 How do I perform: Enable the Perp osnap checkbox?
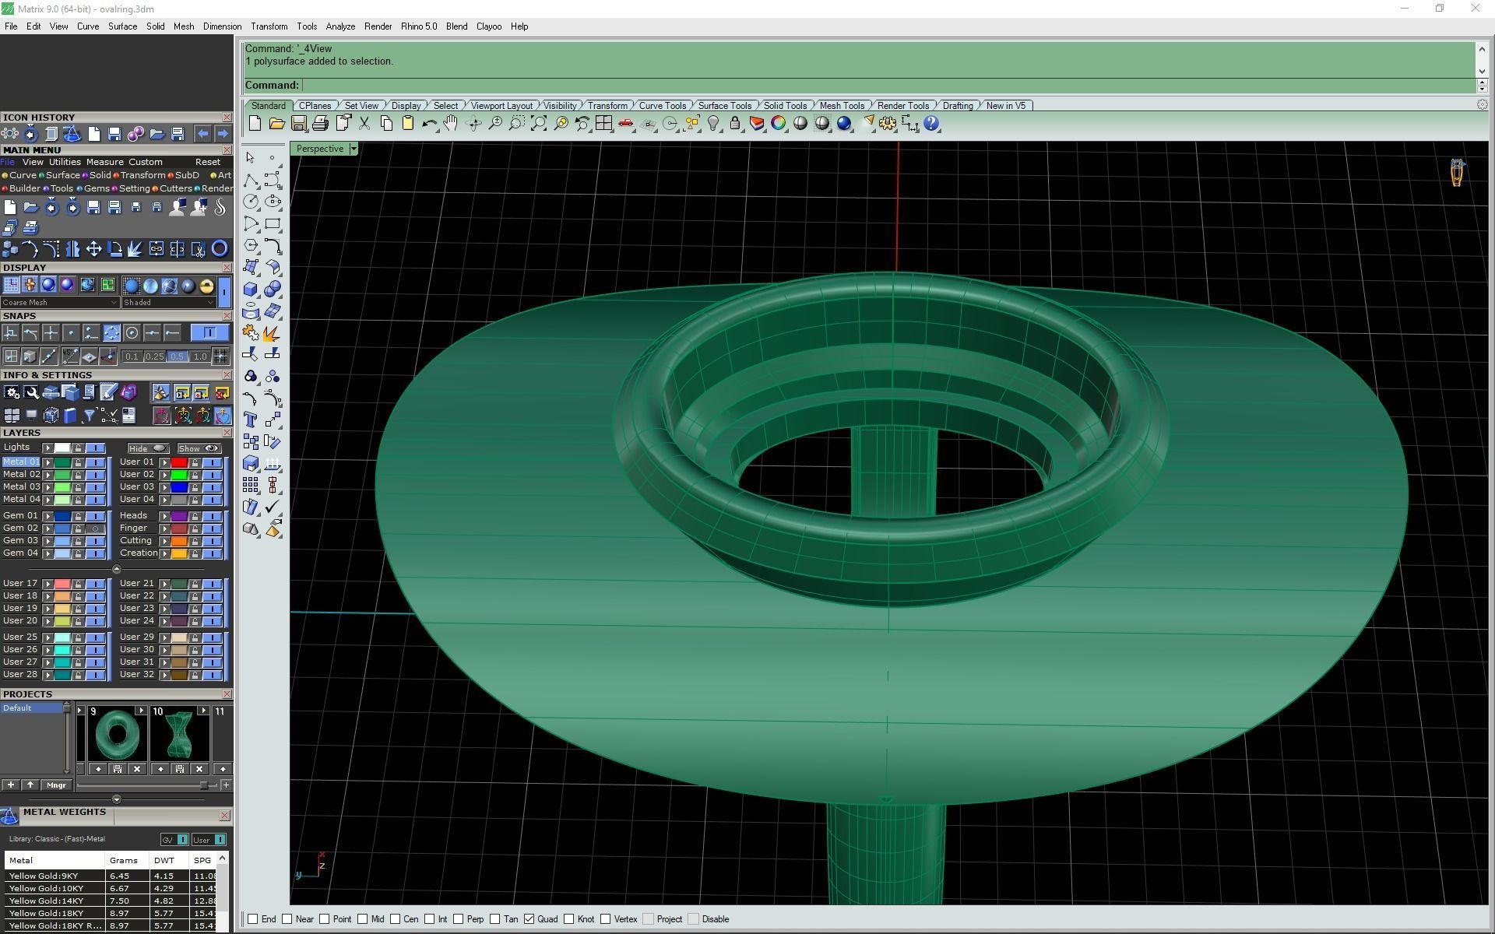pyautogui.click(x=459, y=919)
